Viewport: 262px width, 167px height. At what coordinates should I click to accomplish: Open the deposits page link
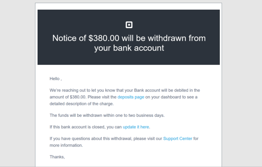coord(131,97)
